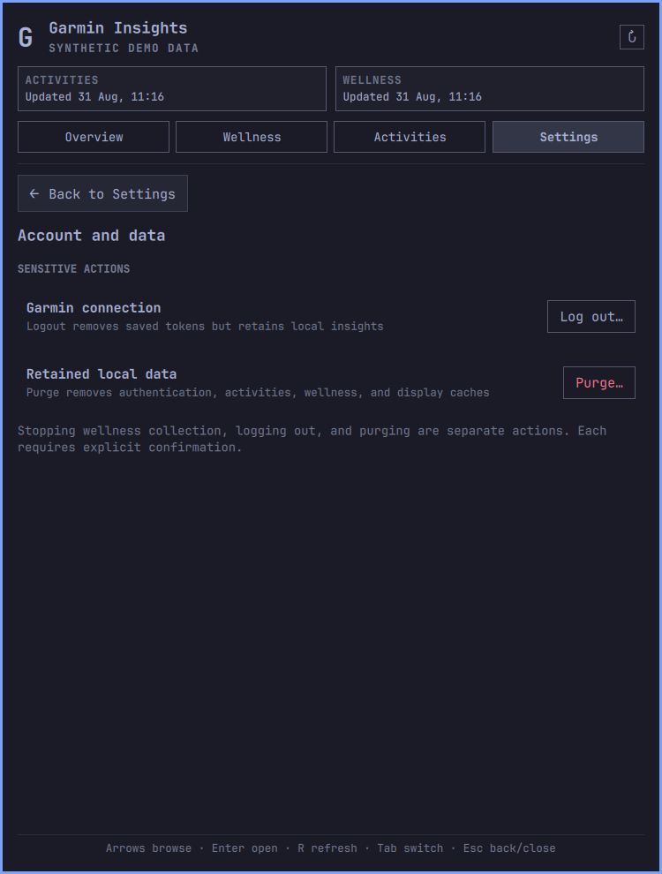Click the red Purge… button
Screen dimensions: 662x874
tap(599, 382)
